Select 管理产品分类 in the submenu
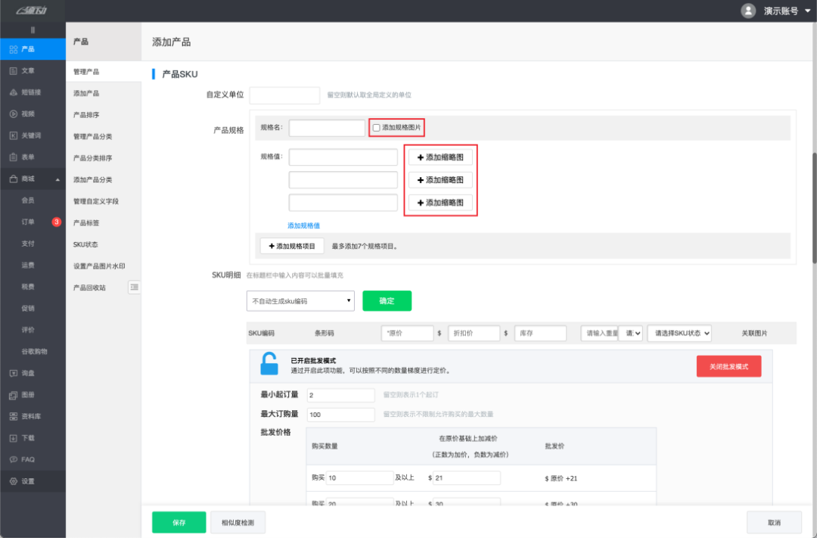The width and height of the screenshot is (817, 538). coord(92,136)
